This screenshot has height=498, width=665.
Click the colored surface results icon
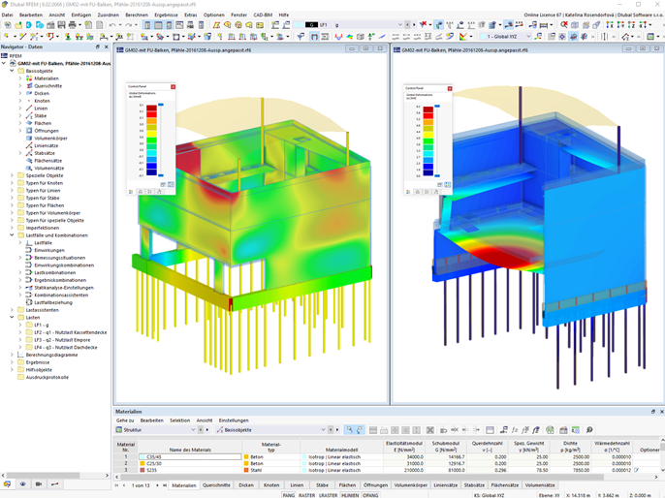349,37
